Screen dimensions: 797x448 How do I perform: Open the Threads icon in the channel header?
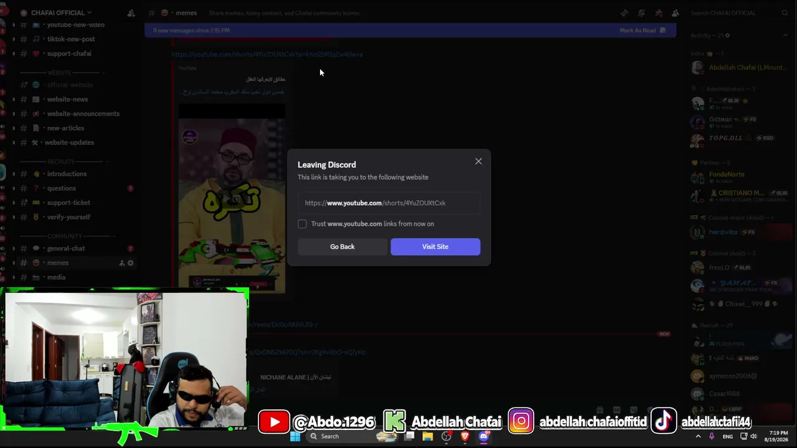click(x=625, y=12)
